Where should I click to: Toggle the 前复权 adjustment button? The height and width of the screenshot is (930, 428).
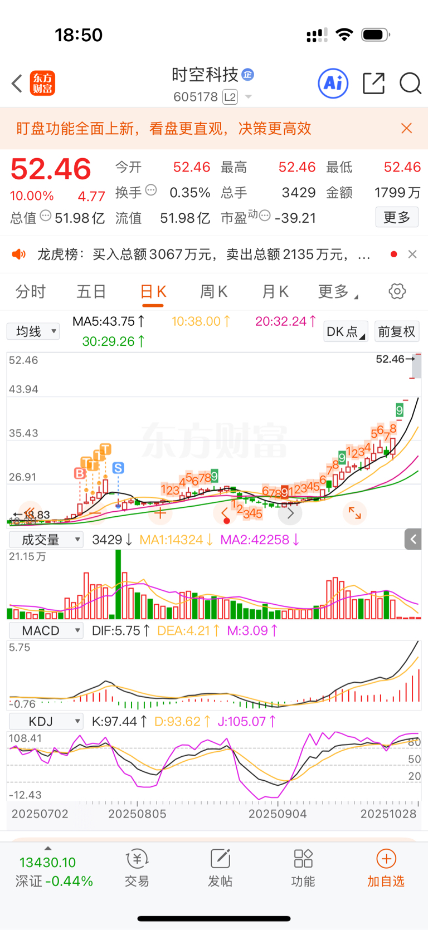pos(397,331)
